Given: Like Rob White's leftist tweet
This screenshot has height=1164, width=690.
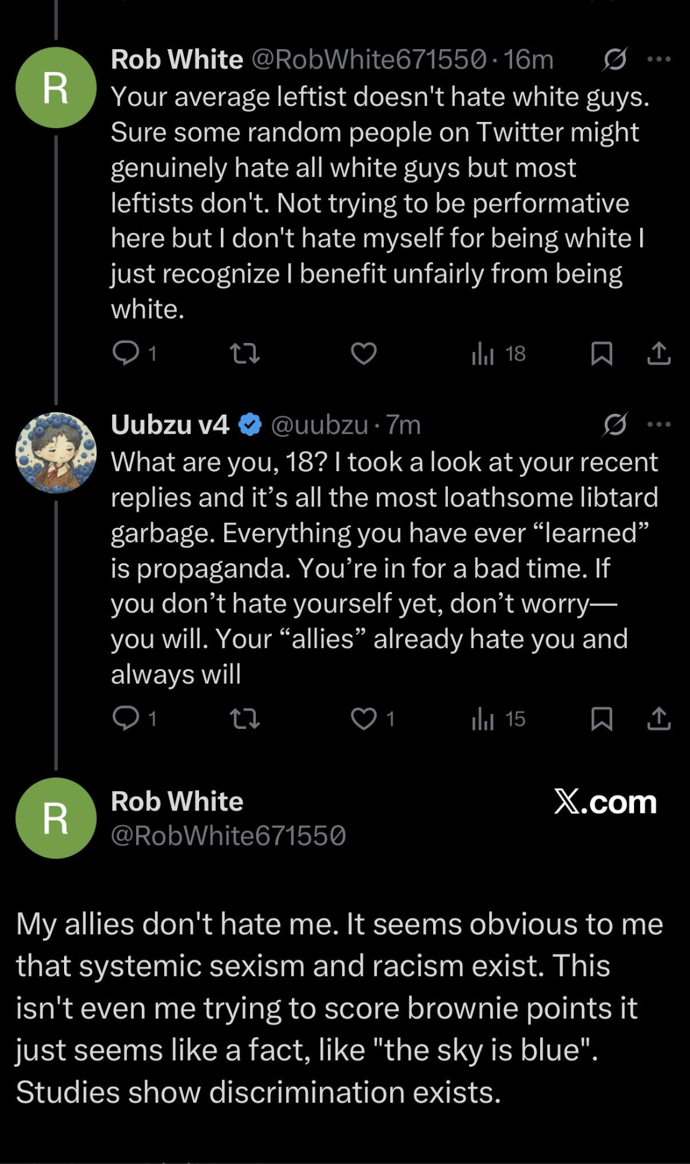Looking at the screenshot, I should coord(364,354).
